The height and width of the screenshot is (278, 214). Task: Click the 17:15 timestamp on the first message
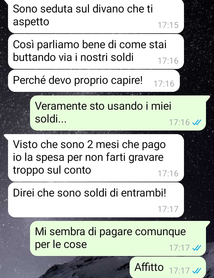[168, 25]
